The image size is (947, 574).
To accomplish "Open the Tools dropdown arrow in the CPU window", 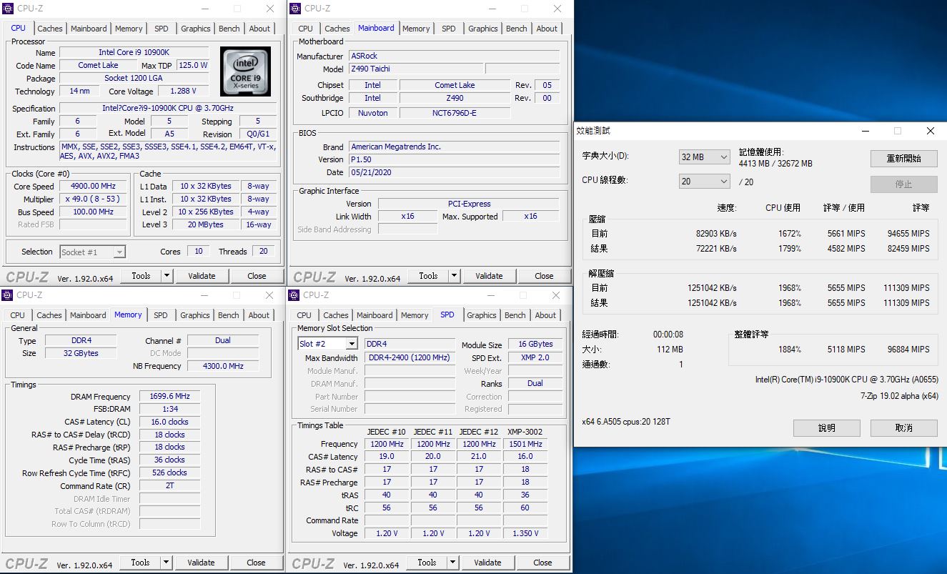I will pyautogui.click(x=167, y=276).
